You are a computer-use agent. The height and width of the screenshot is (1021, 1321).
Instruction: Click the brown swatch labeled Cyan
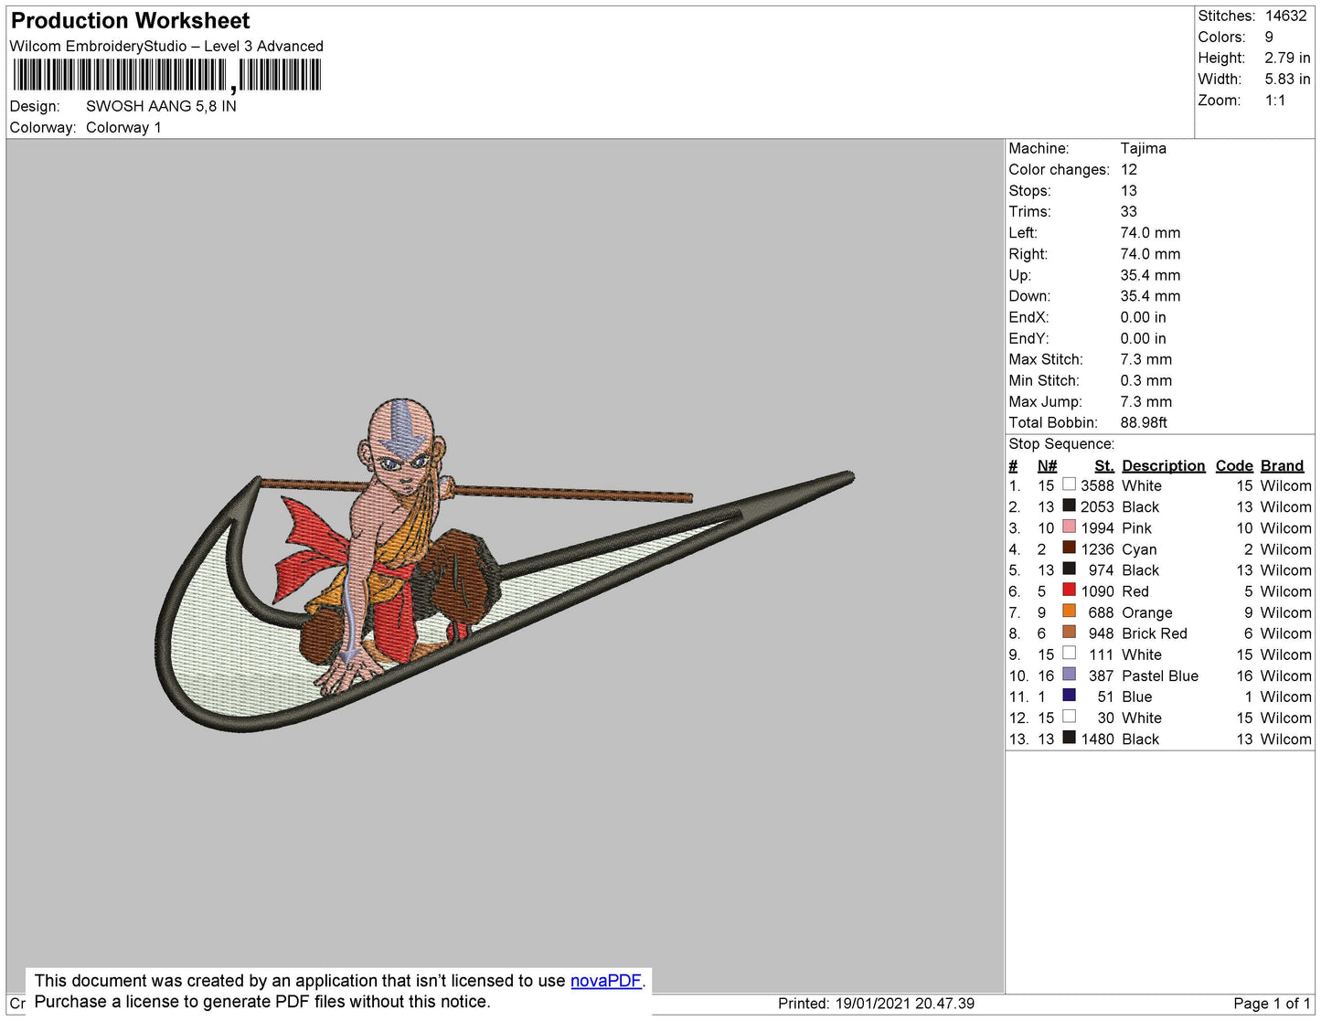point(1069,548)
